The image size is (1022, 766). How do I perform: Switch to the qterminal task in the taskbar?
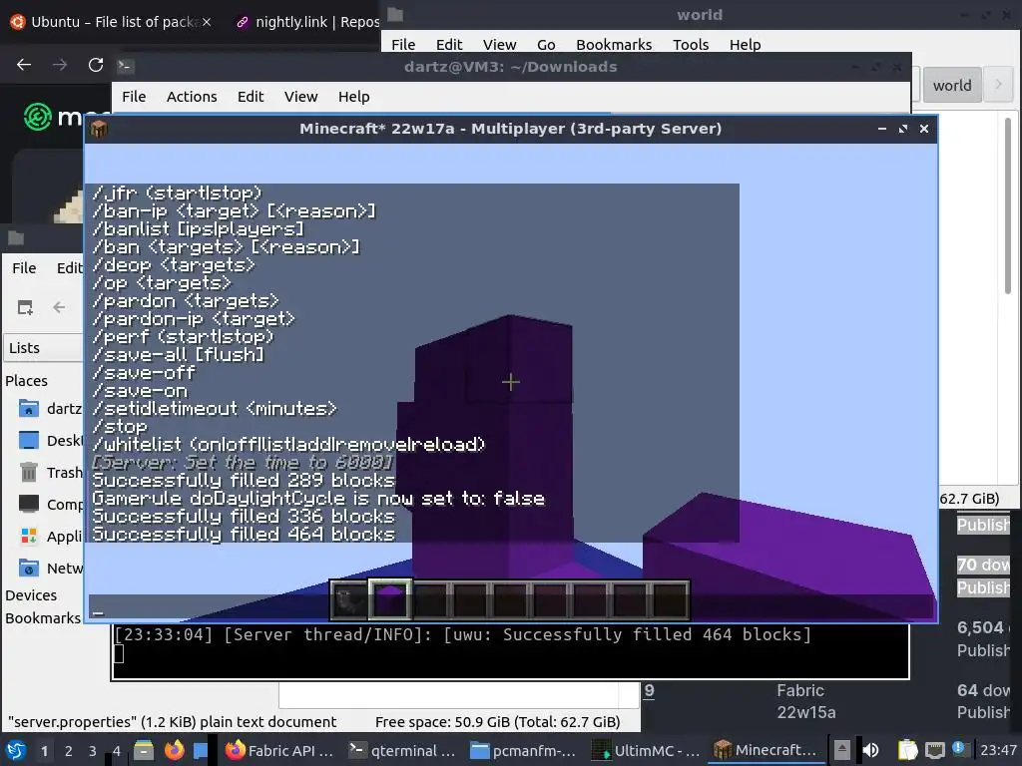pos(401,750)
